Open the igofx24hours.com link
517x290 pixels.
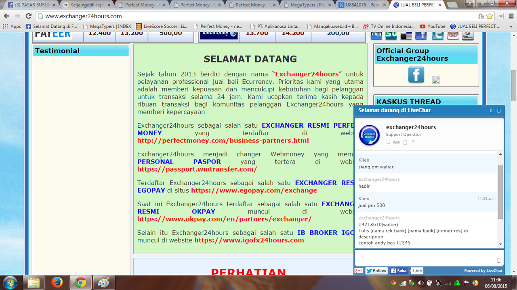[249, 240]
